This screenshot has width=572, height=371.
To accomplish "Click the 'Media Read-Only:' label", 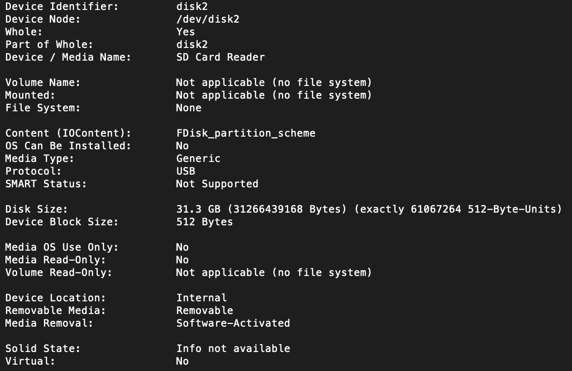I will tap(55, 260).
